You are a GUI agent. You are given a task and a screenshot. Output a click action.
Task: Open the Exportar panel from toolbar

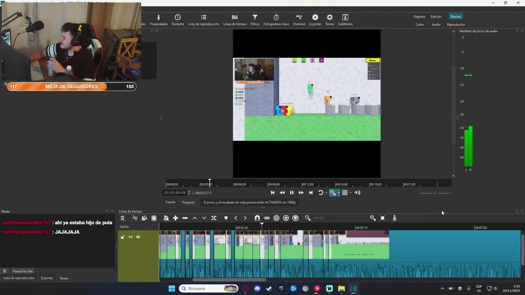(x=315, y=20)
